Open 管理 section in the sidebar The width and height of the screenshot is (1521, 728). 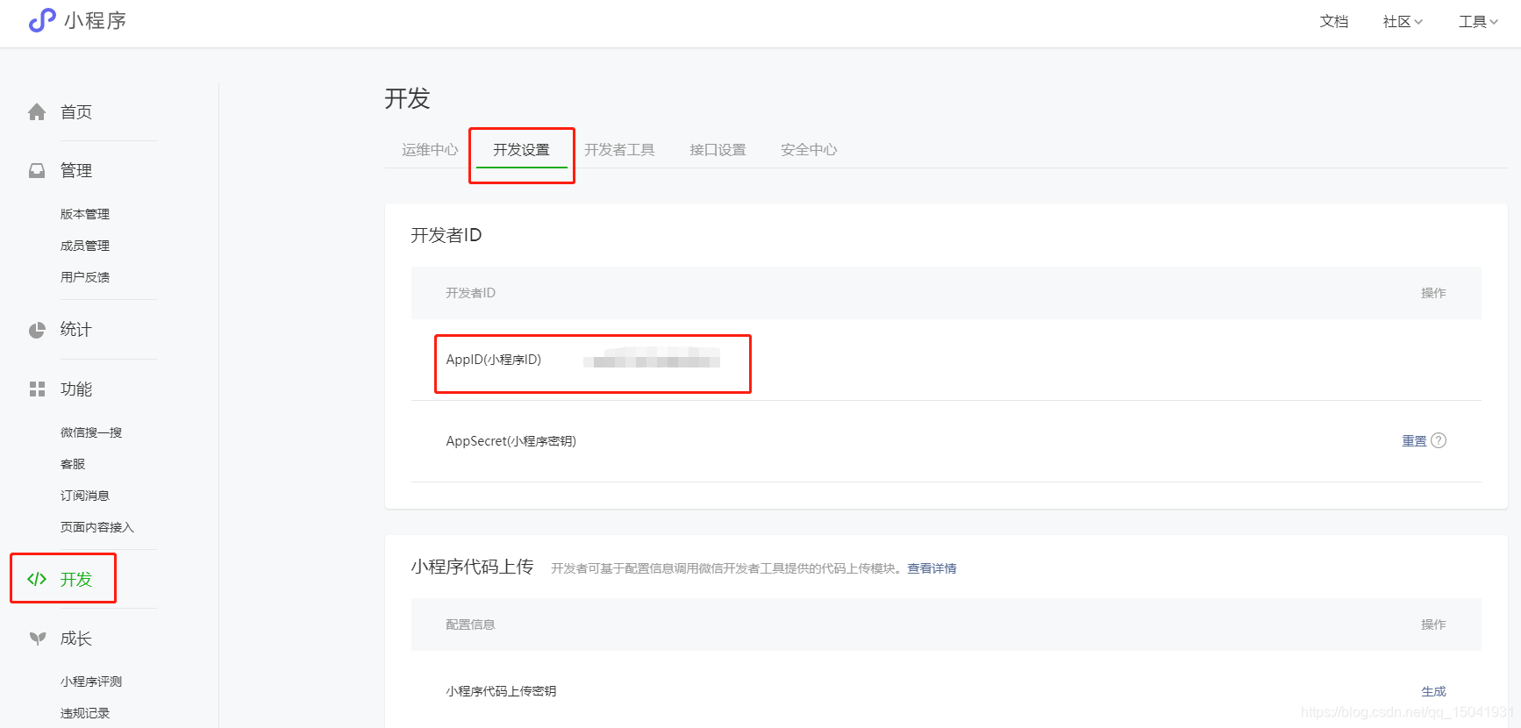(76, 171)
